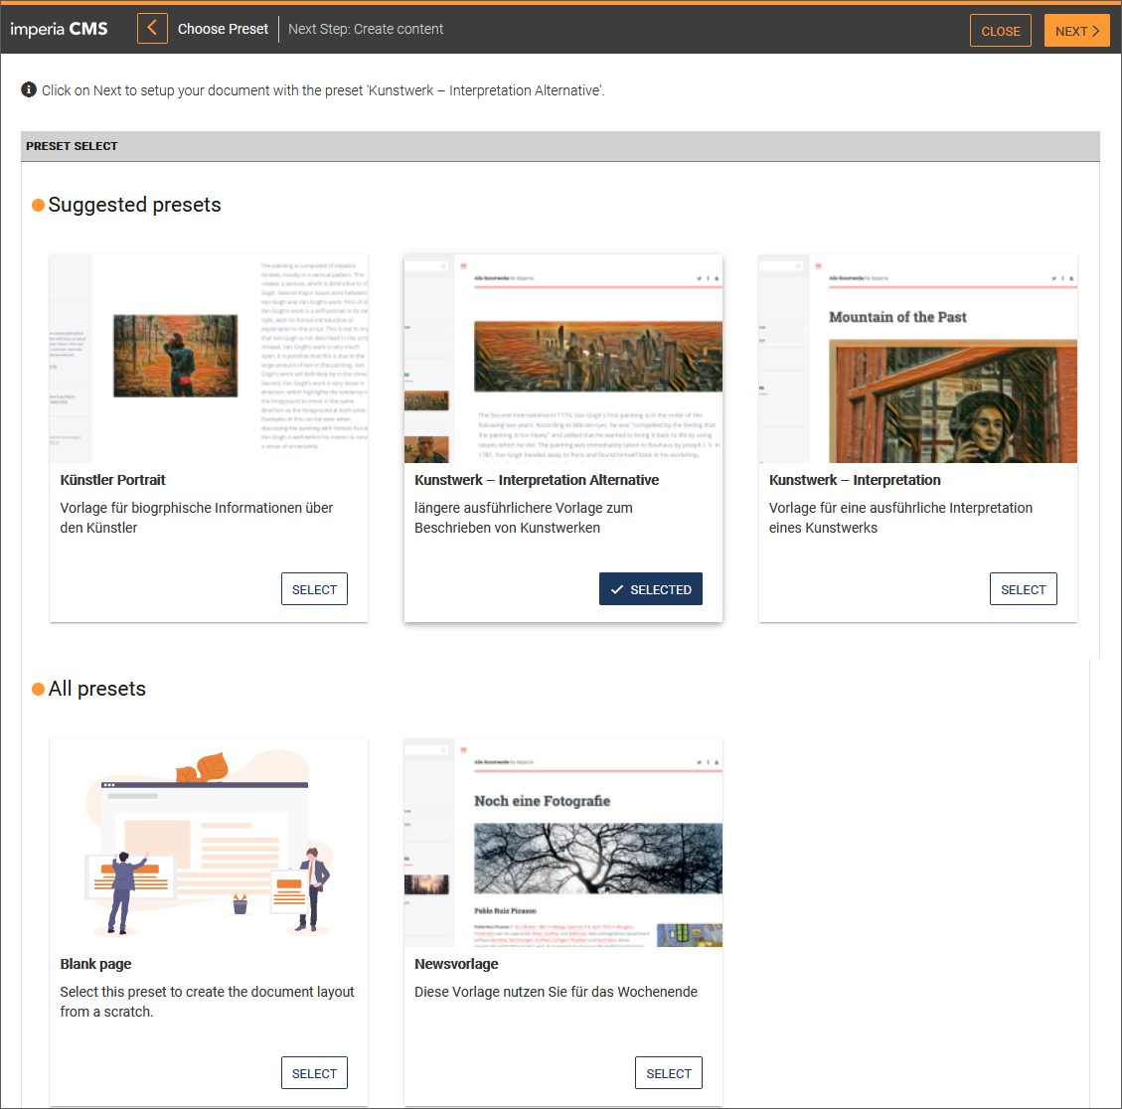Click the 'Kunstwerk – Interpretation' card title

(x=855, y=480)
